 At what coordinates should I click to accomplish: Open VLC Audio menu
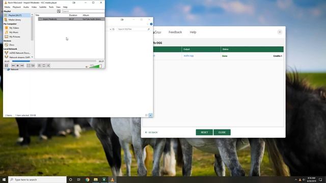pos(26,7)
